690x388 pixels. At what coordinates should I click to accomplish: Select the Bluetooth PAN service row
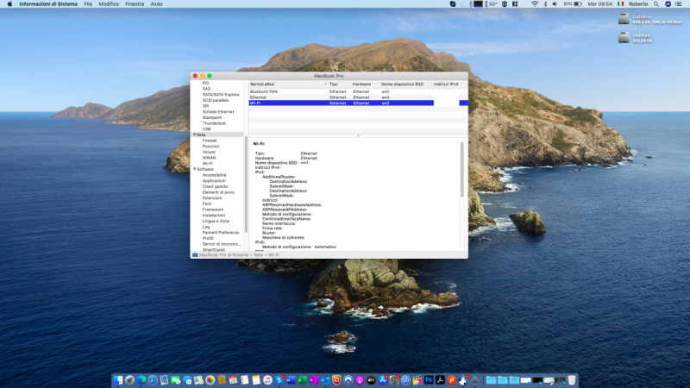(x=266, y=91)
